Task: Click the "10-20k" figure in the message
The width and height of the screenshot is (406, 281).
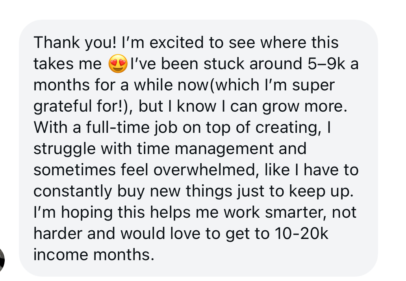Action: coord(300,234)
